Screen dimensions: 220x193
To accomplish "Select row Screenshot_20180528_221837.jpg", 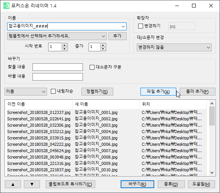I will (106, 170).
